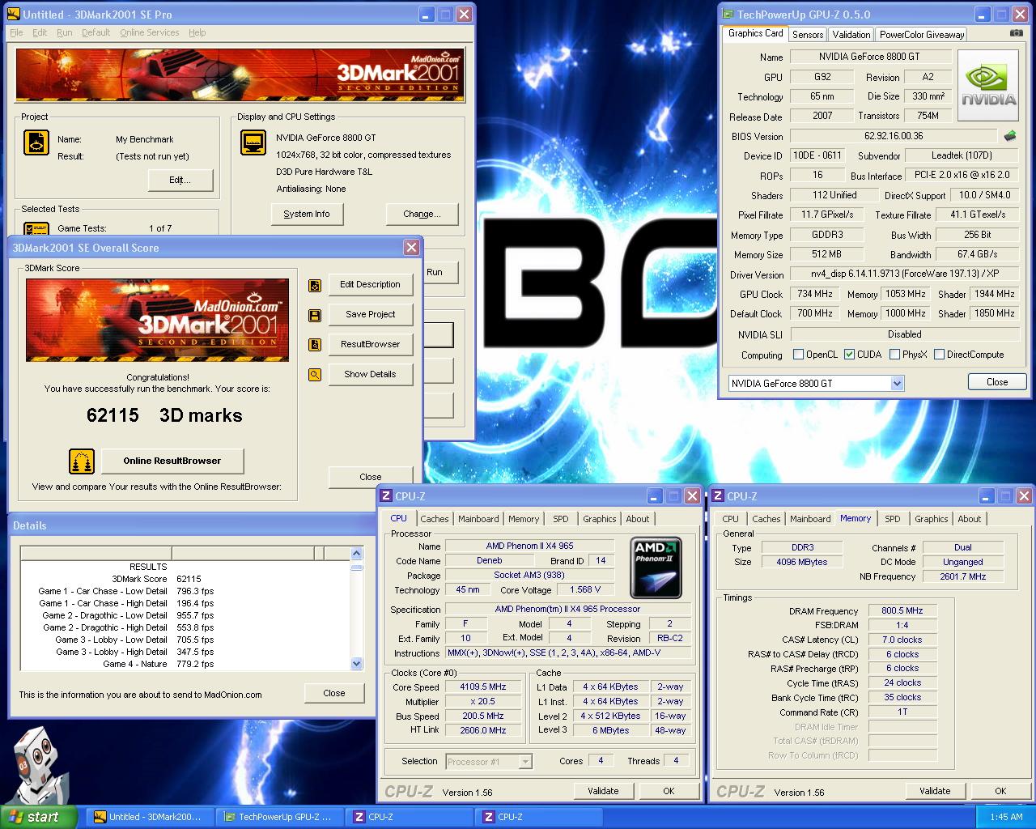The height and width of the screenshot is (829, 1036).
Task: Minimize the GPU-Z window
Action: 983,14
